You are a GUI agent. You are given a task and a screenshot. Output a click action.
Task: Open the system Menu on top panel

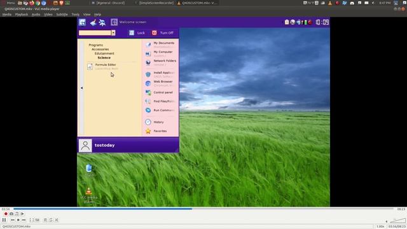point(8,3)
